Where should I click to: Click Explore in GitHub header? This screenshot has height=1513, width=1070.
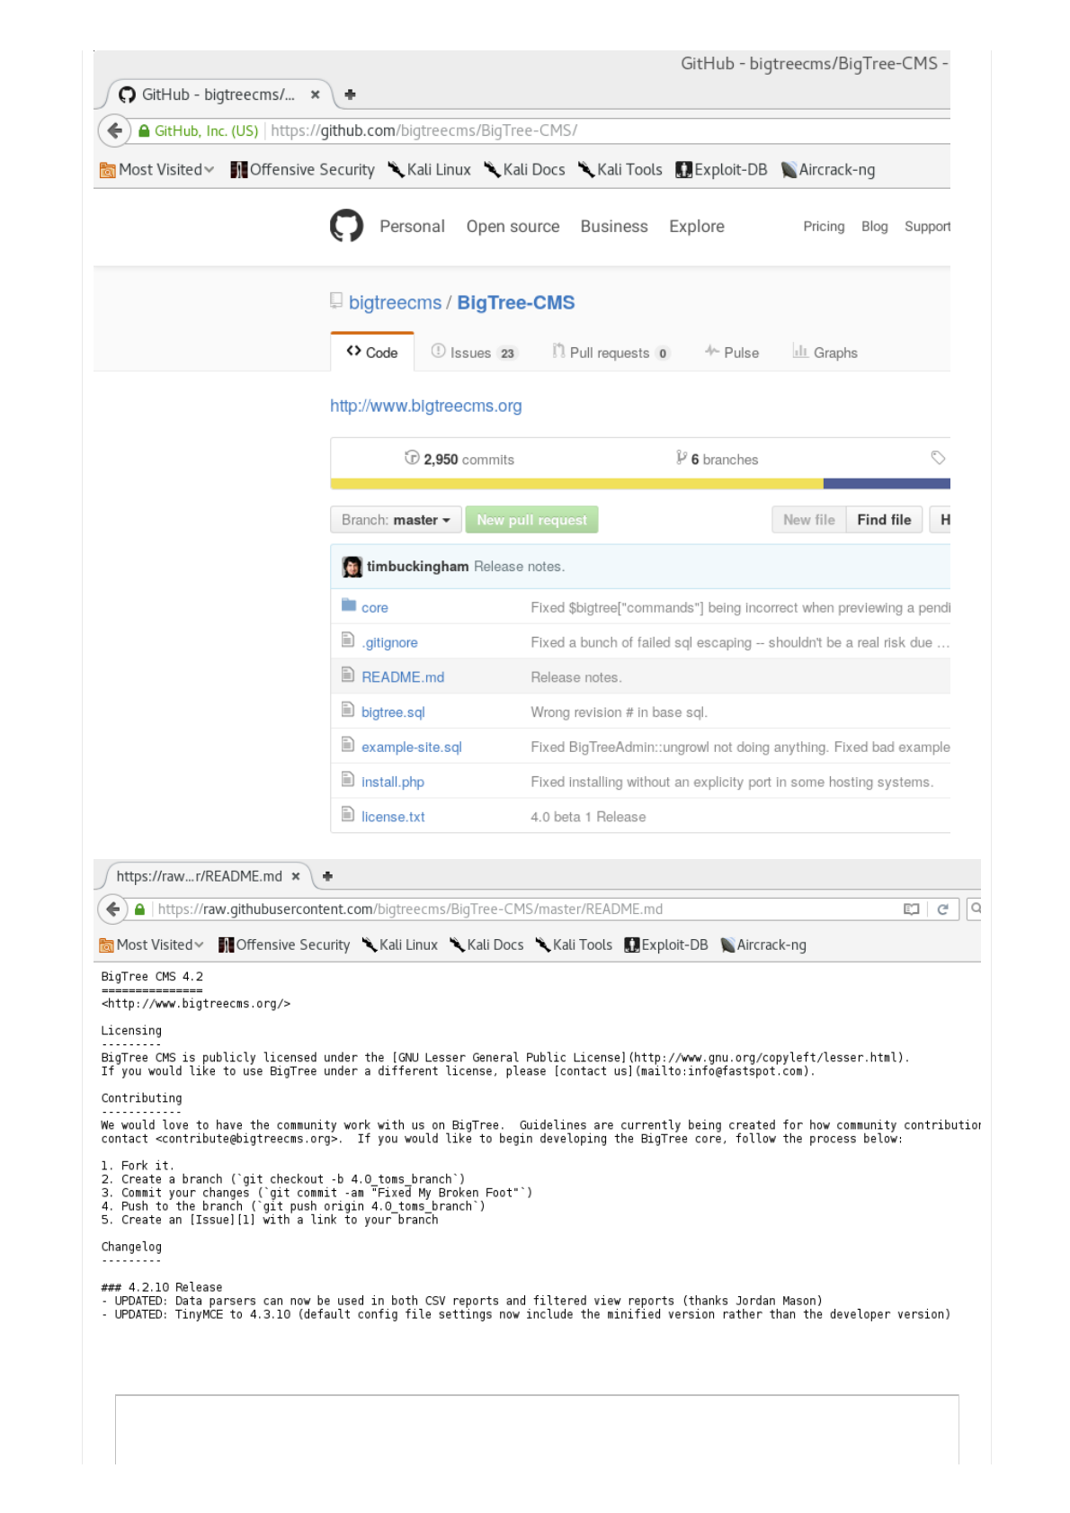tap(697, 227)
